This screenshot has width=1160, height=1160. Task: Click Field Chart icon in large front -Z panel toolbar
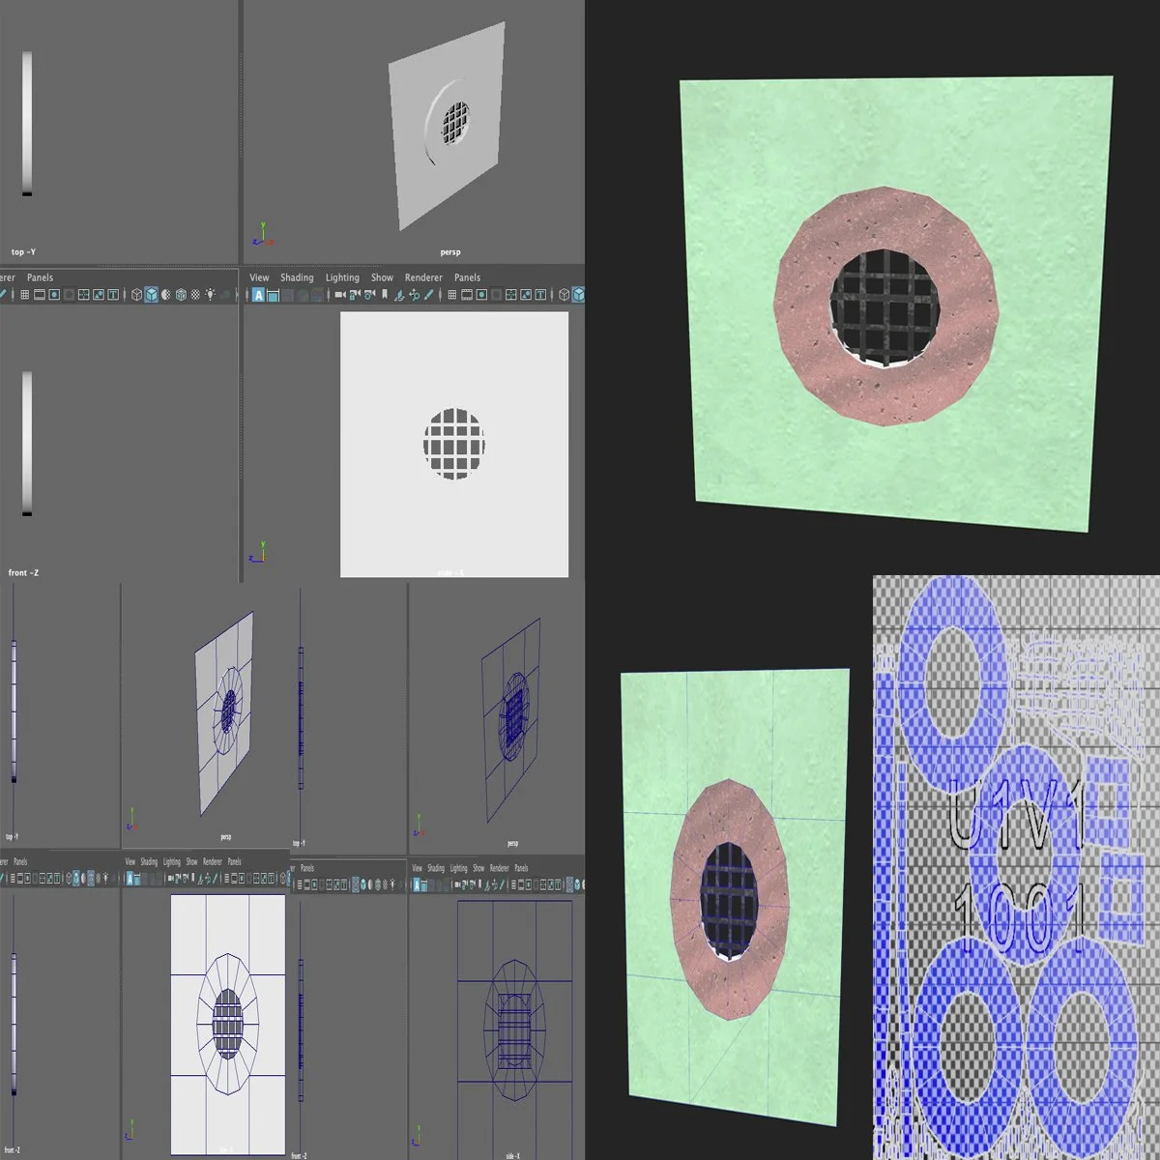[83, 295]
